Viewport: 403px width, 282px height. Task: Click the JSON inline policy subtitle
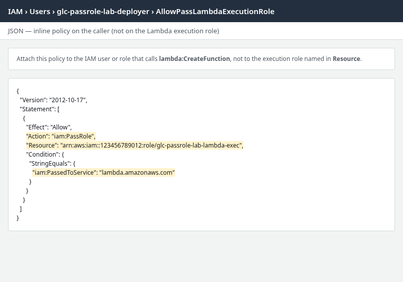(x=113, y=31)
